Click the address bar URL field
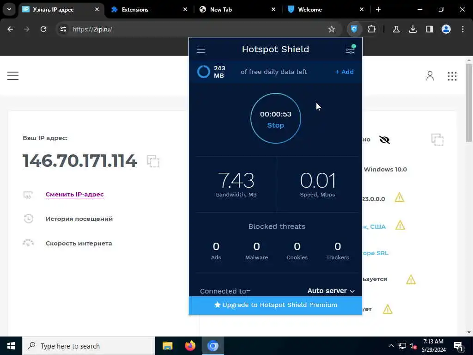This screenshot has height=355, width=473. tap(193, 29)
